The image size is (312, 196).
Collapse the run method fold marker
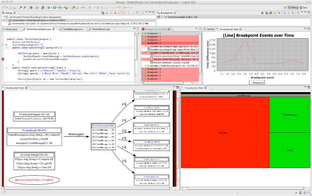(6, 48)
